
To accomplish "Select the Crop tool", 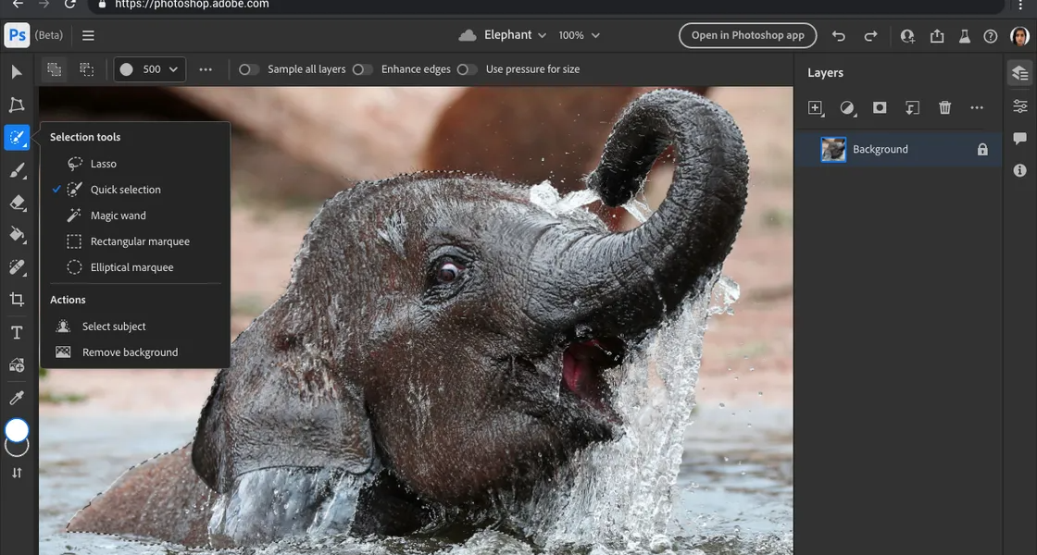I will tap(16, 300).
